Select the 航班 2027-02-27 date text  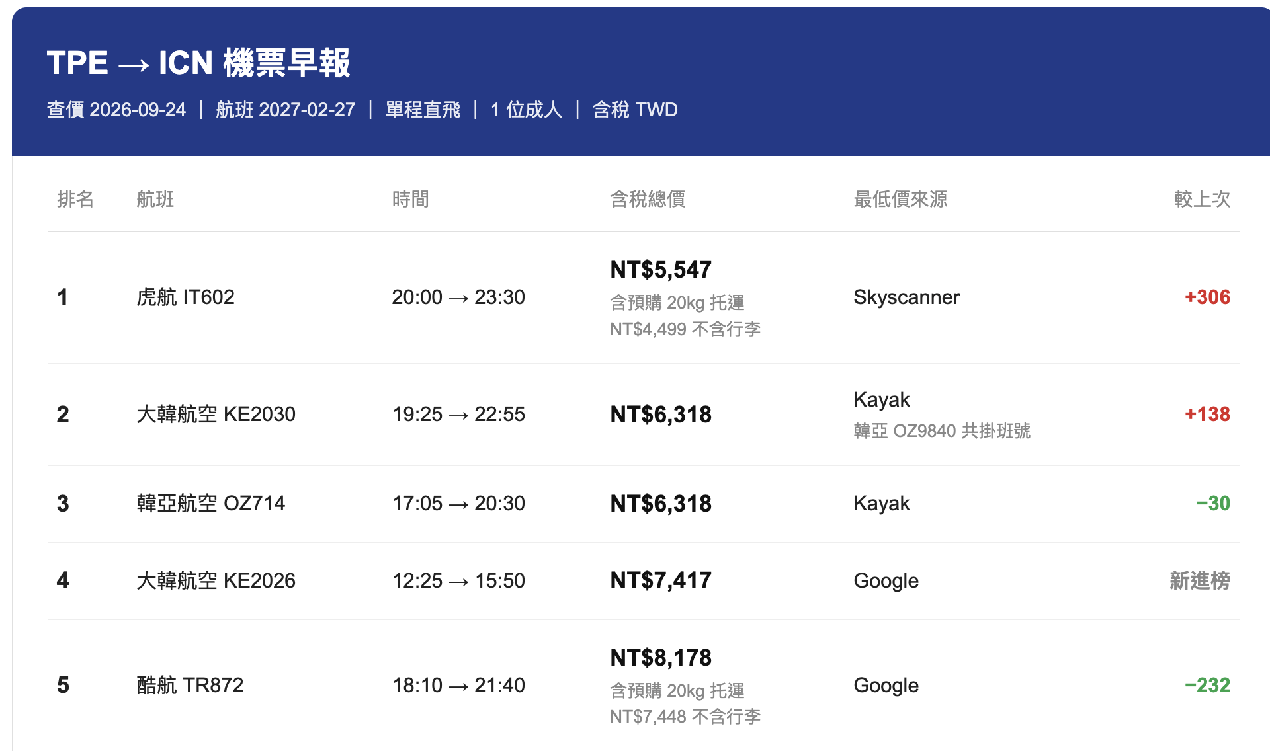point(286,110)
